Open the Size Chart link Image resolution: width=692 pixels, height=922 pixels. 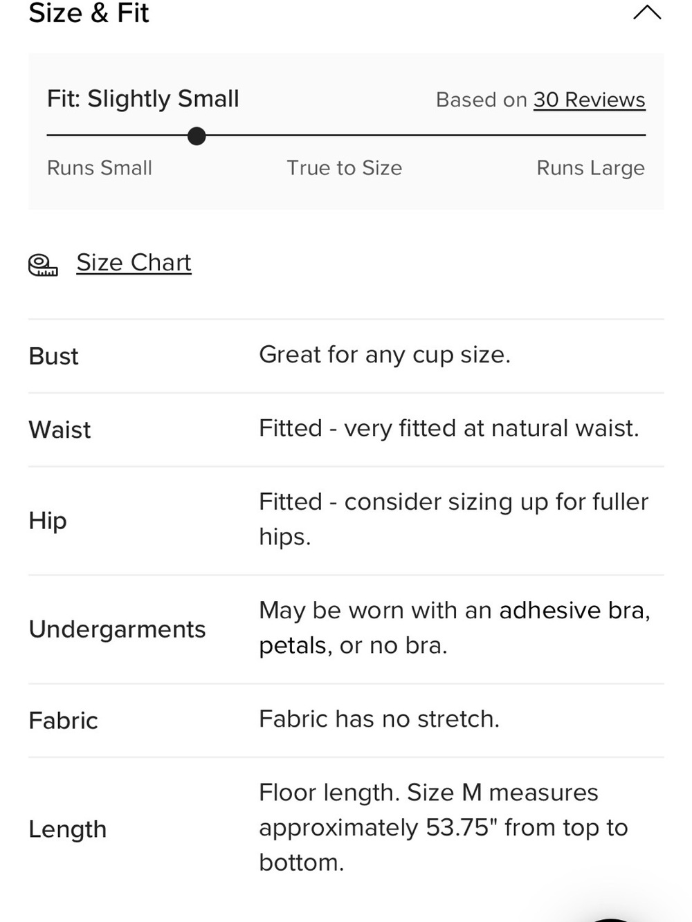tap(134, 263)
